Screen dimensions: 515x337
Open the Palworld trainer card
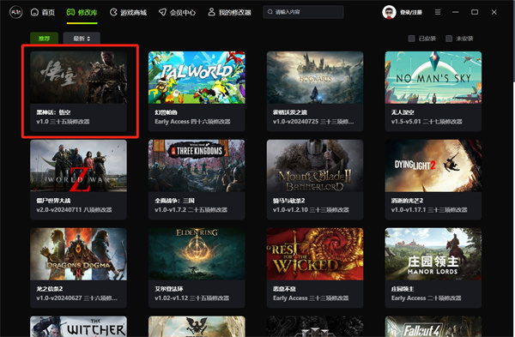[x=197, y=91]
